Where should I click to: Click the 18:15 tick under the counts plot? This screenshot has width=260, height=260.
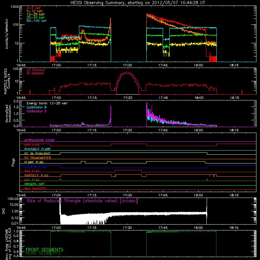click(x=234, y=65)
